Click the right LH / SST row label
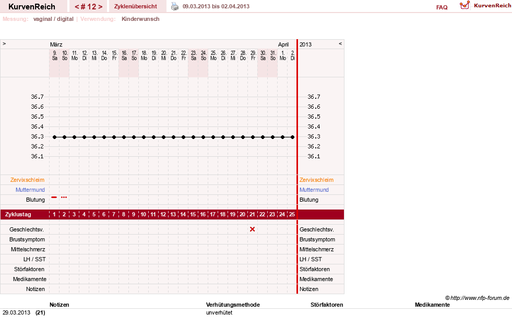This screenshot has width=512, height=325. 311,259
